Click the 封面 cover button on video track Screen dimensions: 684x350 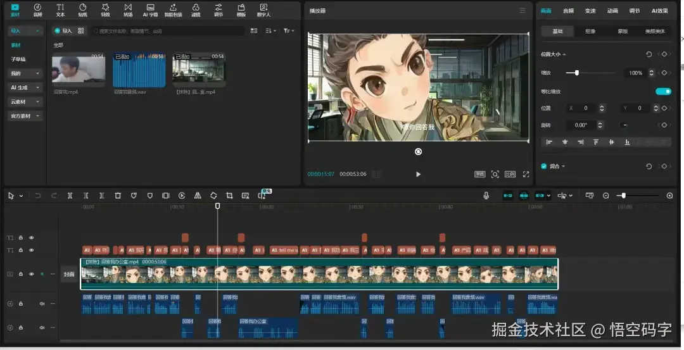[69, 274]
